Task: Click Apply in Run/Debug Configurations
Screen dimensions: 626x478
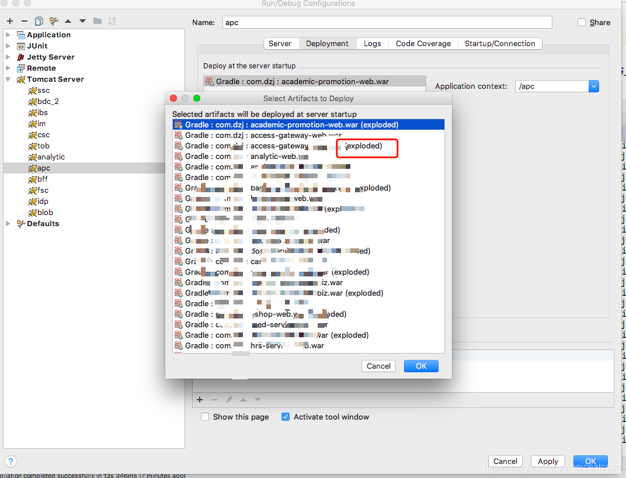Action: [548, 461]
